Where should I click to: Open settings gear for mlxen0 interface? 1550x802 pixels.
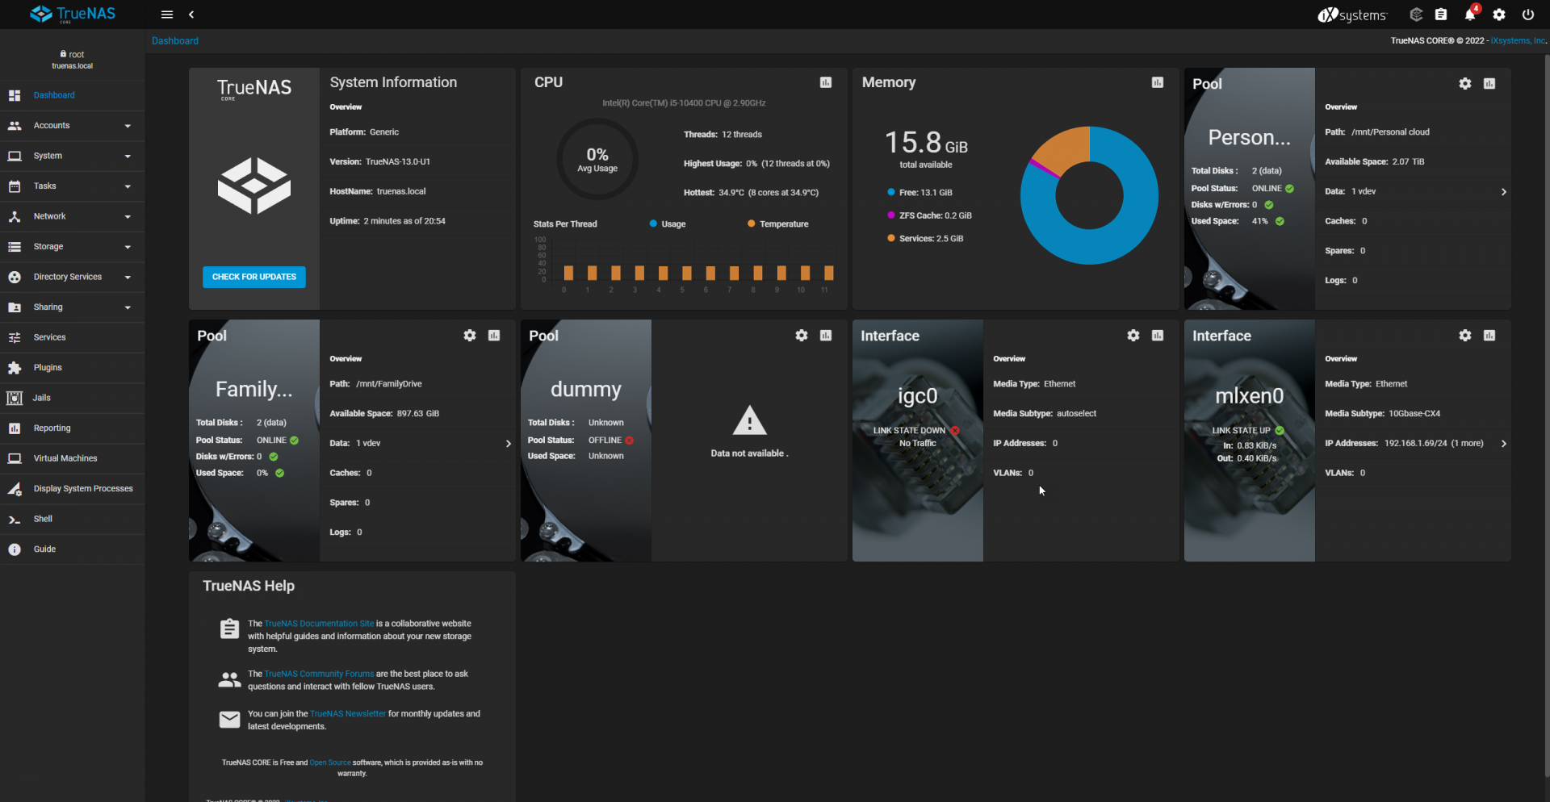[1465, 336]
